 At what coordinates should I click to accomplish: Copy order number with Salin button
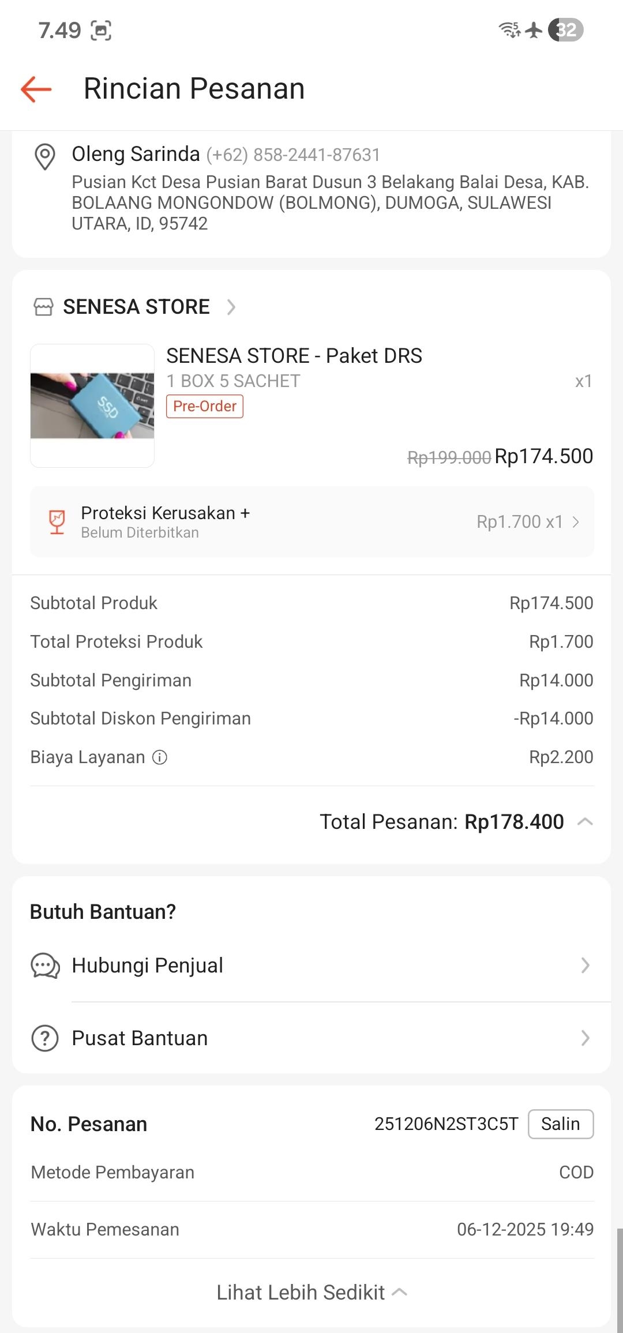(560, 1124)
